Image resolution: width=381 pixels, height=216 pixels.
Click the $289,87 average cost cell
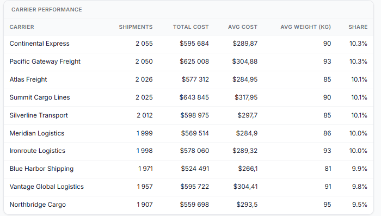click(x=245, y=44)
